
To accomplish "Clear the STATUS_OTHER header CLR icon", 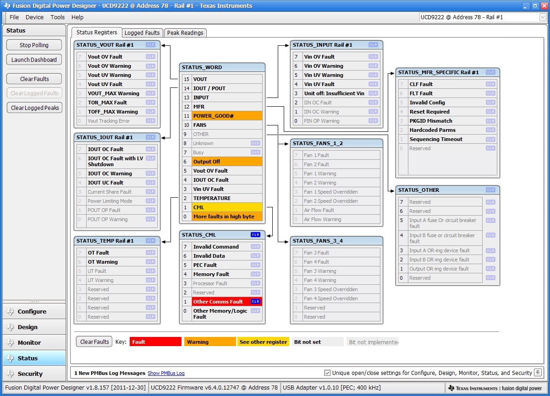I will (490, 190).
